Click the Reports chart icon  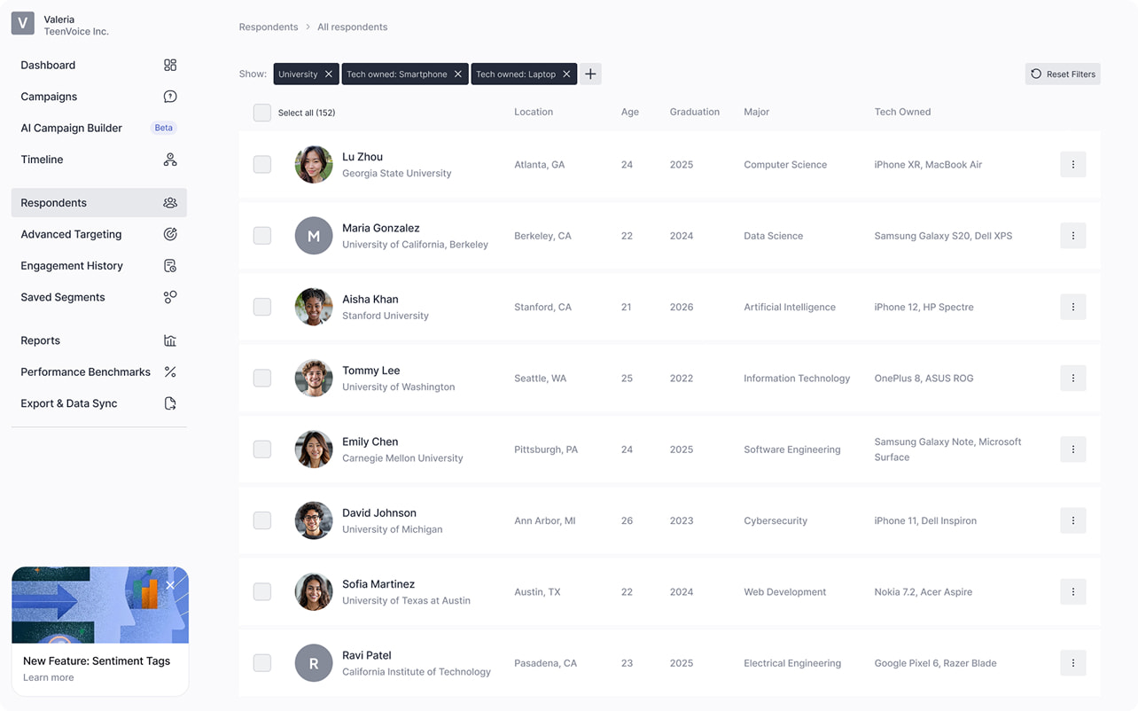170,340
